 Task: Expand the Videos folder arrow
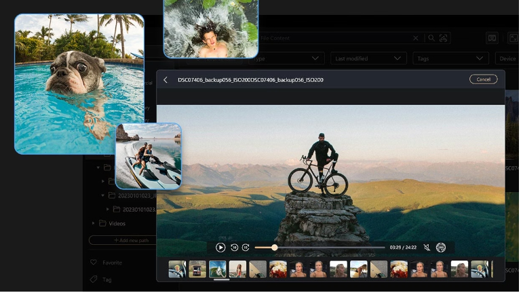(x=94, y=224)
